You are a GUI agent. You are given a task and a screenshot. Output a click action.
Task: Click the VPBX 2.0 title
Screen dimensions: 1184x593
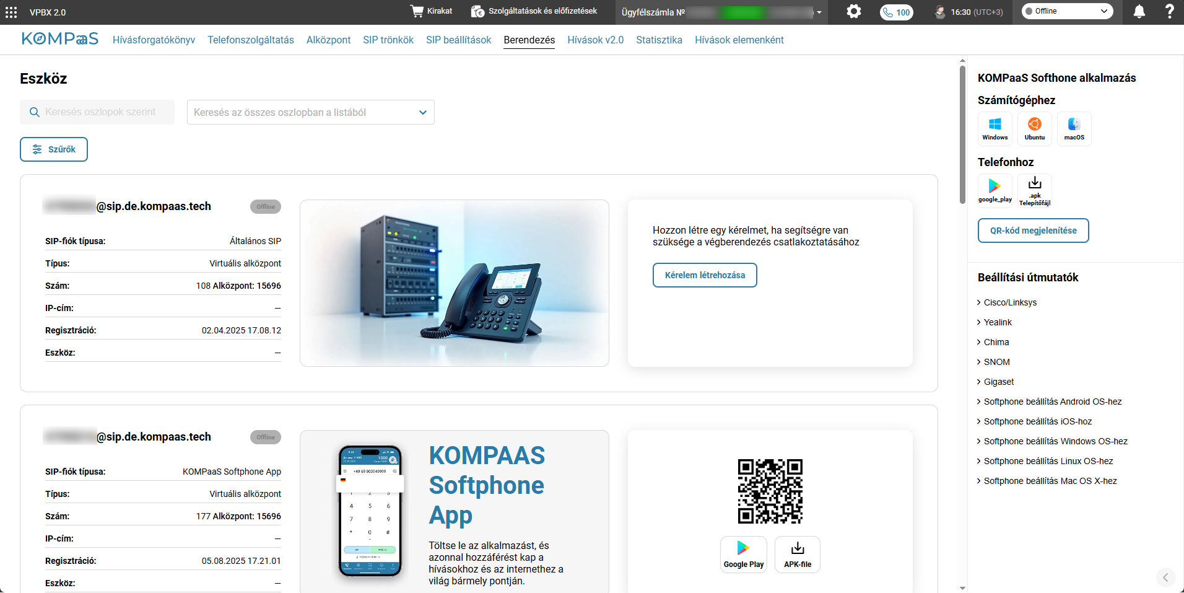pos(48,12)
